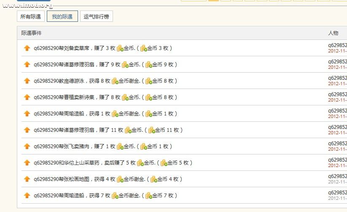Click the orange up arrow on the 赚了 9 枚 羽扇 row
This screenshot has height=212, width=347.
(x=27, y=64)
